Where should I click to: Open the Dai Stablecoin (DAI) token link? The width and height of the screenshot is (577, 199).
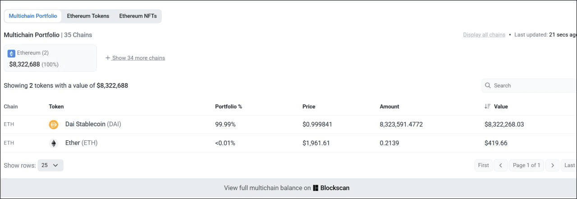click(93, 124)
